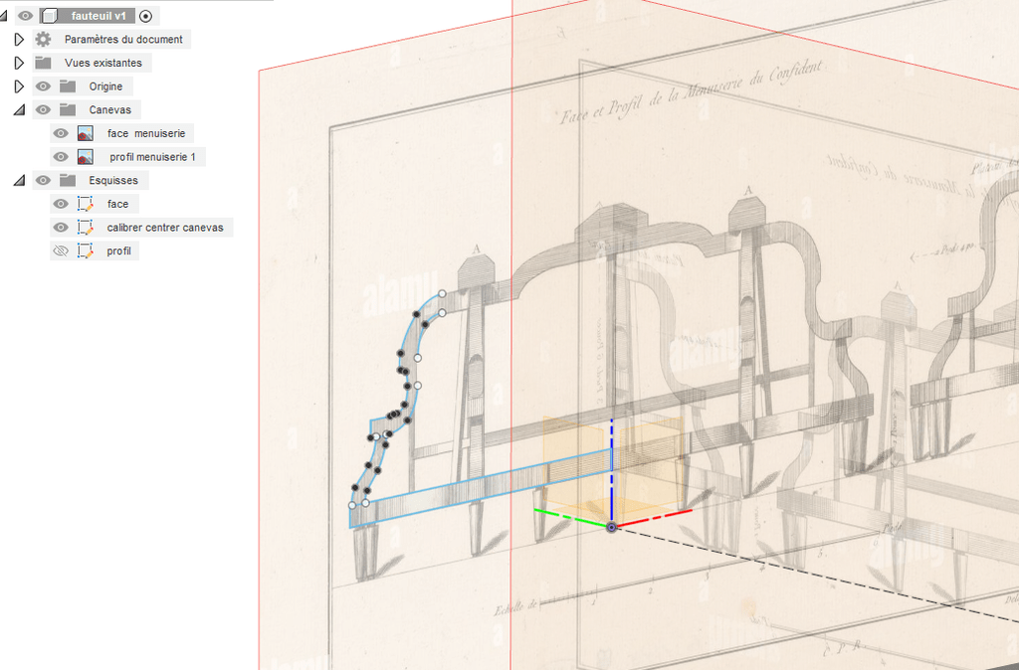
Task: Select the face menuiserie label
Action: point(146,134)
